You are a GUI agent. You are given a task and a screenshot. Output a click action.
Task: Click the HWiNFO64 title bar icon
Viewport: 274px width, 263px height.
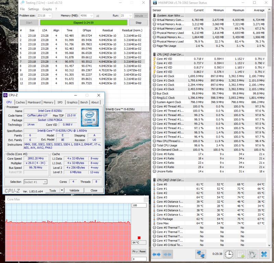(x=155, y=3)
